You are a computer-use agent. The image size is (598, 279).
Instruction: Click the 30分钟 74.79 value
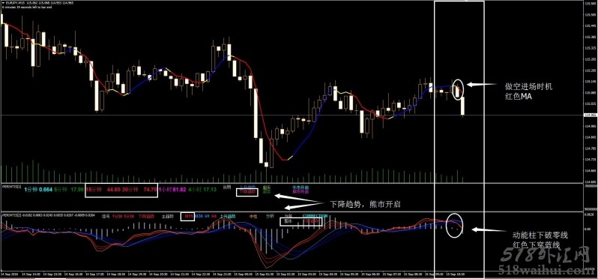point(139,189)
